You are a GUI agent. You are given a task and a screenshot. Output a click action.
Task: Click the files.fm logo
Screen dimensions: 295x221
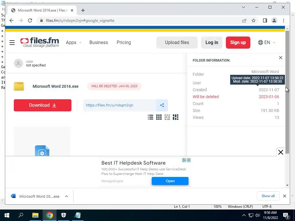[x=39, y=42]
